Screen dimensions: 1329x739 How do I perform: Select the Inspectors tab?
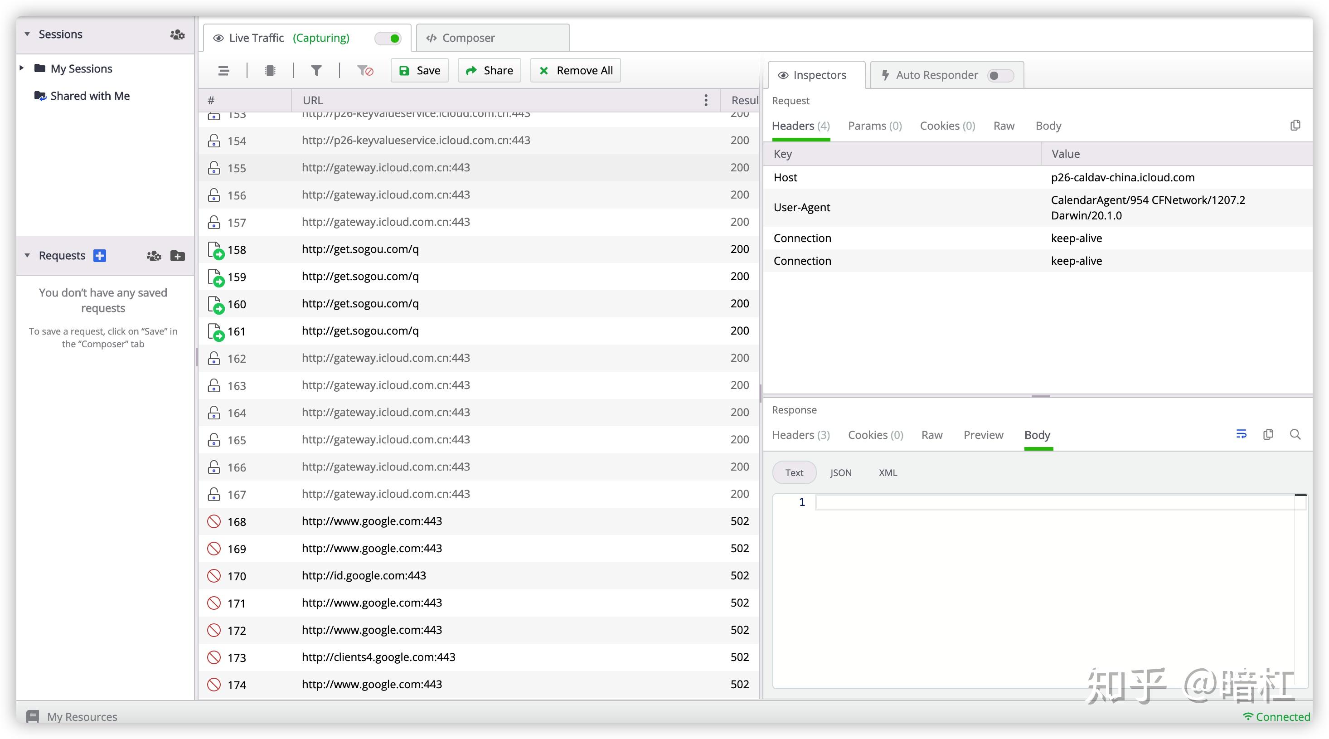pyautogui.click(x=814, y=75)
